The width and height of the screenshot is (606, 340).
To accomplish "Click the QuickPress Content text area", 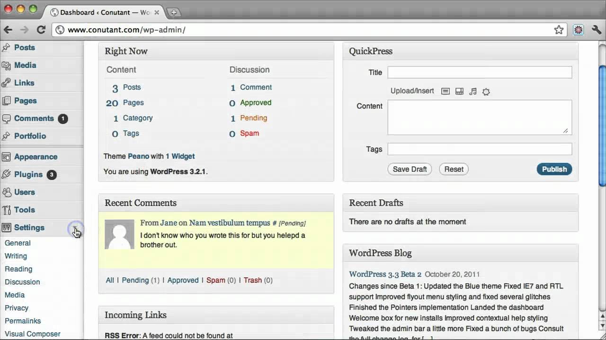I will [x=480, y=117].
